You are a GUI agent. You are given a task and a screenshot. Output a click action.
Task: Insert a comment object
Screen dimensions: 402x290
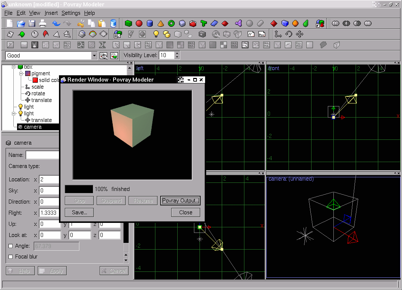coord(251,34)
